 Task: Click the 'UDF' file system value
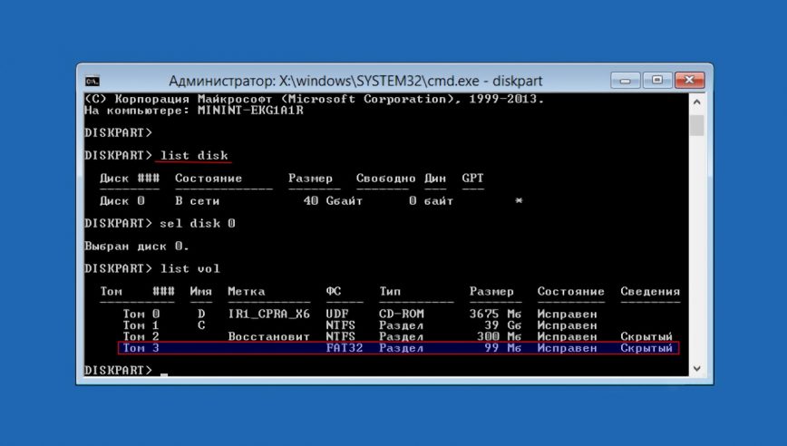click(337, 314)
